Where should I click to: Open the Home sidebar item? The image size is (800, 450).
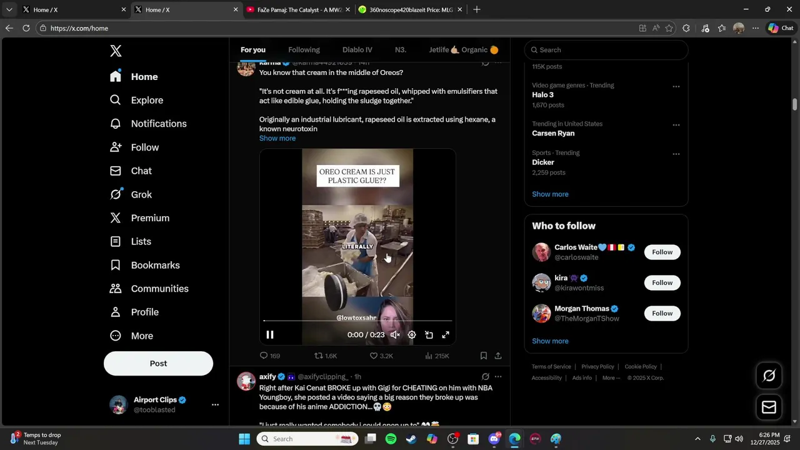coord(134,76)
